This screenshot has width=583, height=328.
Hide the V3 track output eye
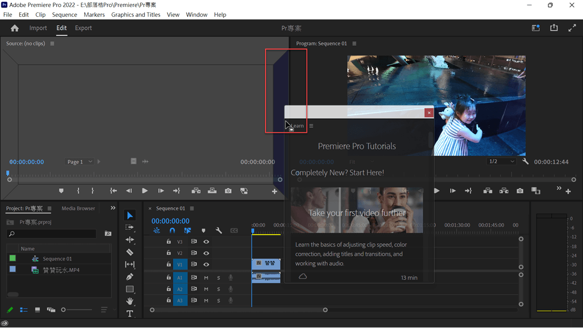206,242
